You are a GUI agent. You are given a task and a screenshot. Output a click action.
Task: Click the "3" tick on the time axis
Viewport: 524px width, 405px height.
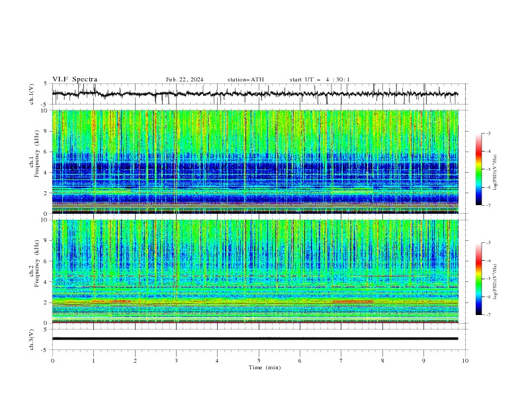(x=176, y=361)
